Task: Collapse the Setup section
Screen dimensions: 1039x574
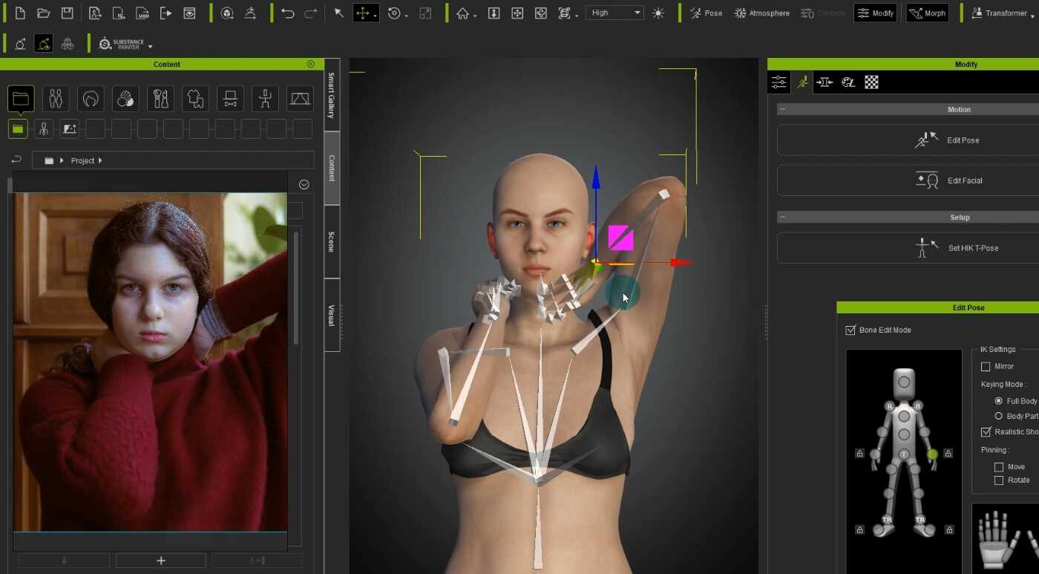Action: pos(783,218)
